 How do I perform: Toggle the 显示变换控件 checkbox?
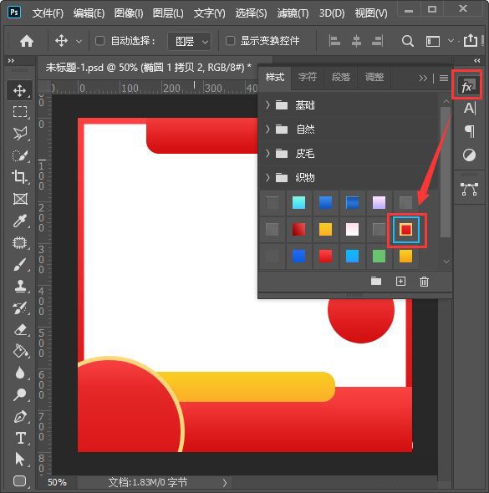tap(230, 41)
